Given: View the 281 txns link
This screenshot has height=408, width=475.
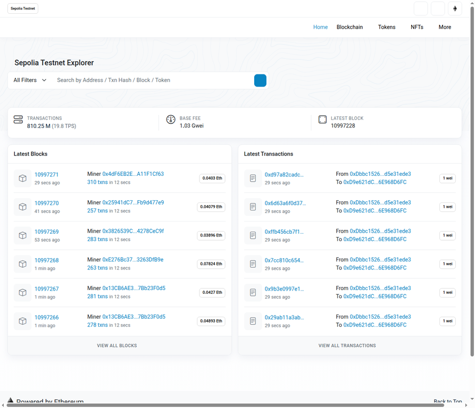Looking at the screenshot, I should click(97, 296).
